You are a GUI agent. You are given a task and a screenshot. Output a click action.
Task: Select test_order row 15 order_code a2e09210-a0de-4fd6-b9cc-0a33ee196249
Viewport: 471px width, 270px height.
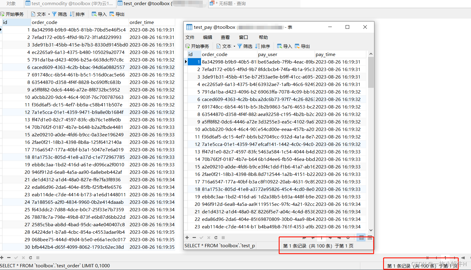tap(80, 135)
